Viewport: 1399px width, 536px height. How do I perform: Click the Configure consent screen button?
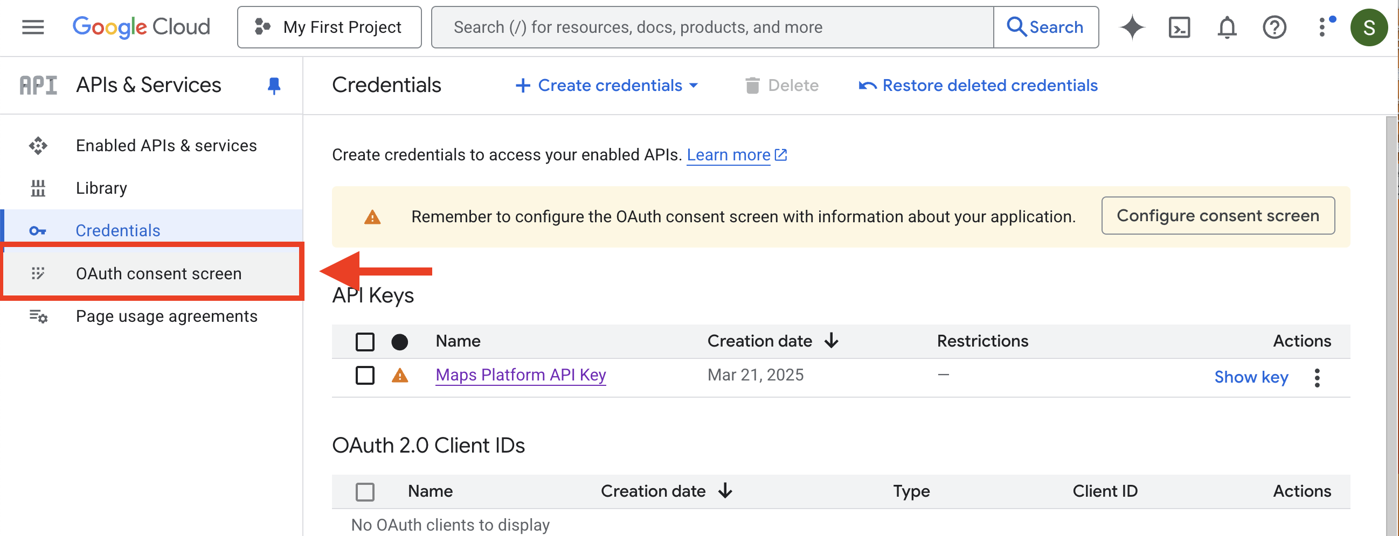coord(1217,215)
